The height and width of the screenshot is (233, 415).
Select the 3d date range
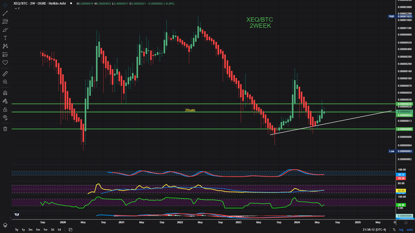tap(52, 230)
